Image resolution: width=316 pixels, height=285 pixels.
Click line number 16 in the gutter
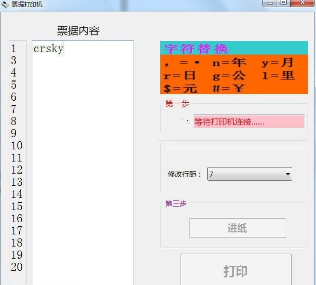coord(17,218)
